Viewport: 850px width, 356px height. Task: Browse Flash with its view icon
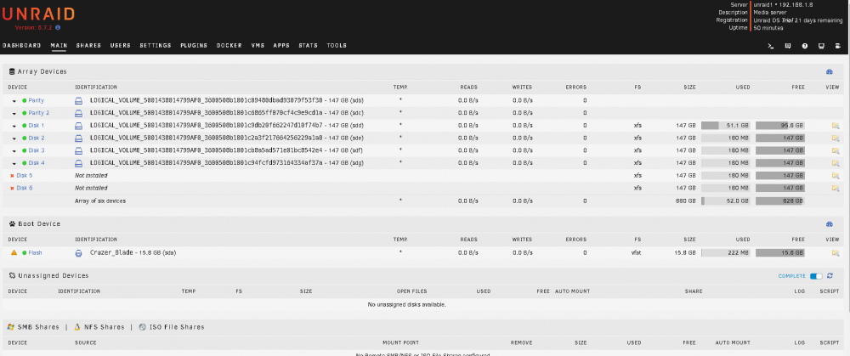coord(836,253)
